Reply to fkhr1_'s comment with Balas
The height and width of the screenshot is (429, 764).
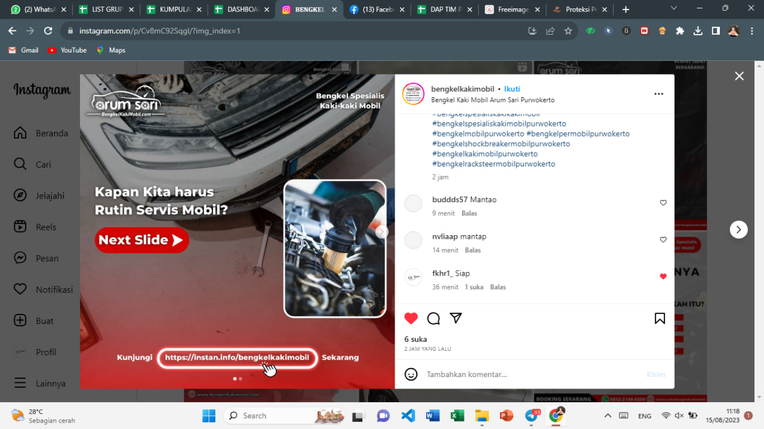(x=498, y=287)
